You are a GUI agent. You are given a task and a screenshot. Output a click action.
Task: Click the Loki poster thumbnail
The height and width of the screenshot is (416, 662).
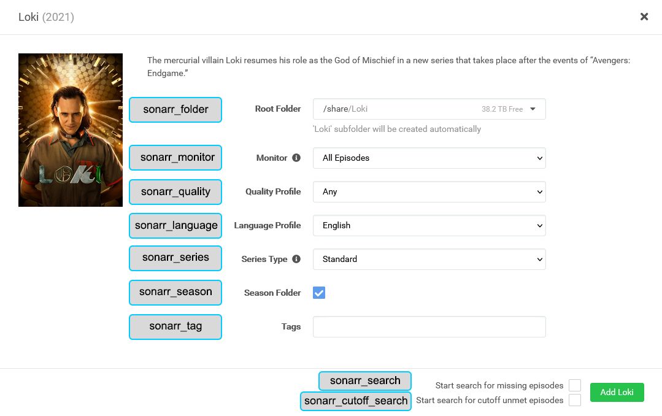71,130
